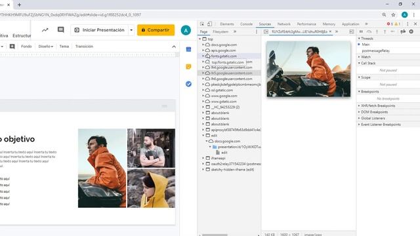Switch to the Performance tab
The image size is (420, 236).
(x=306, y=24)
